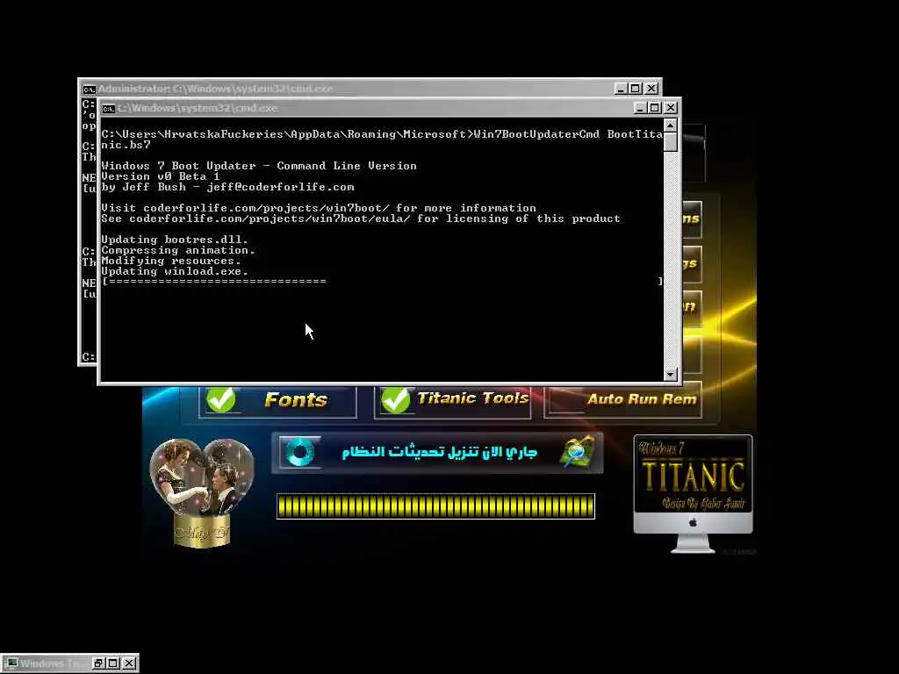Click the partly hidden installer button ending in 'gs'
This screenshot has width=899, height=674.
(x=692, y=263)
